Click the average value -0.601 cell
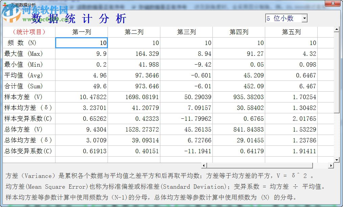This screenshot has height=207, width=343. coord(186,75)
